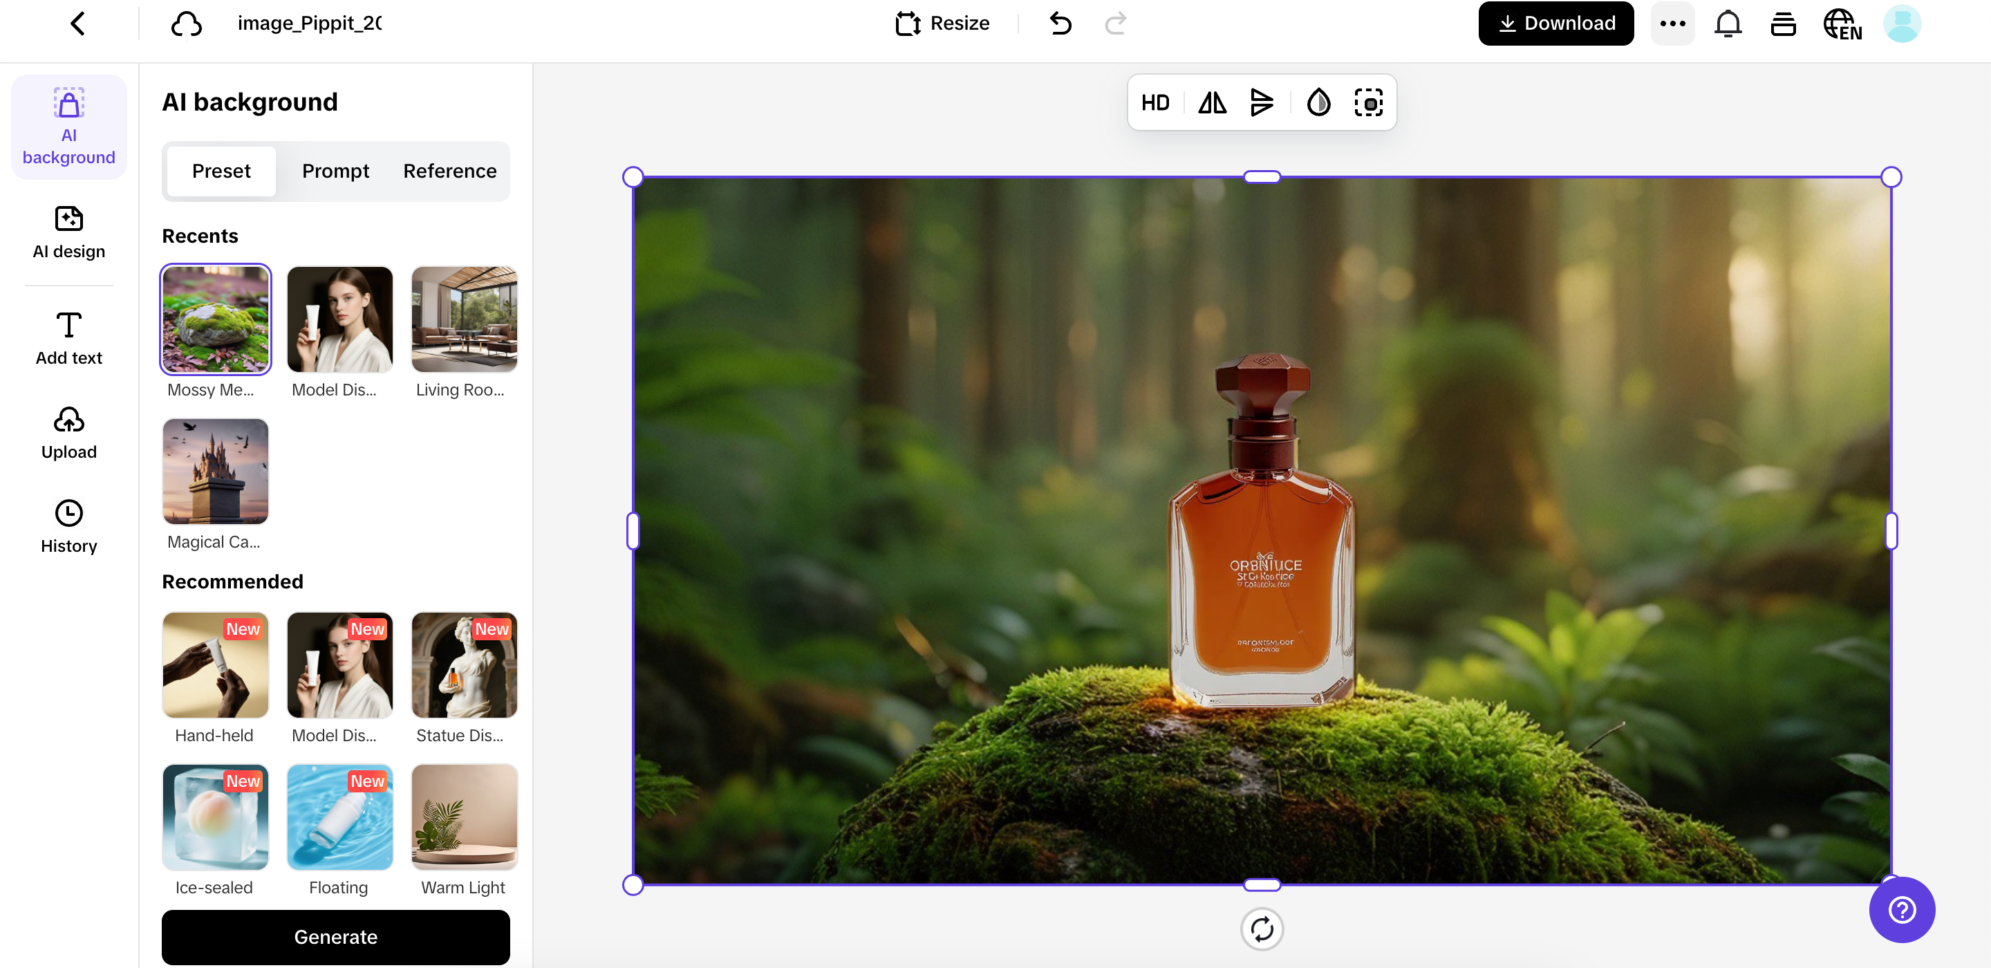The width and height of the screenshot is (1991, 968).
Task: Open the History panel
Action: [x=69, y=527]
